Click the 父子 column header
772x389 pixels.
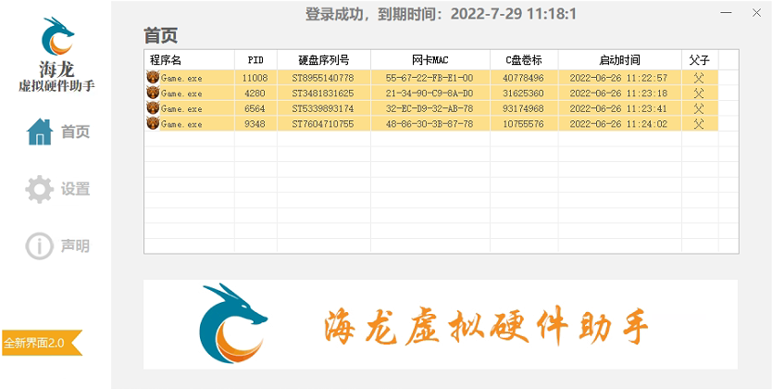click(x=700, y=60)
